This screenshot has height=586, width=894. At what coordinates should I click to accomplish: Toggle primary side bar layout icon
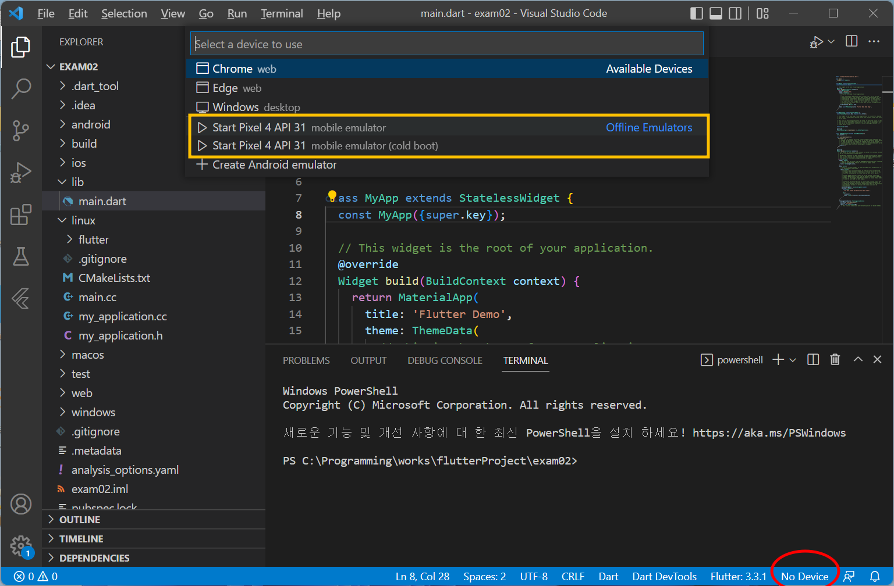696,13
